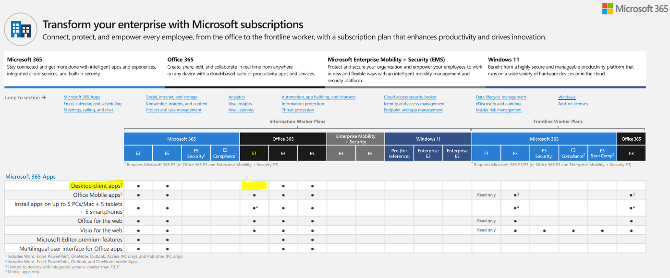Open the 'eDiscovery and auditing' link
The image size is (670, 278).
[x=499, y=103]
